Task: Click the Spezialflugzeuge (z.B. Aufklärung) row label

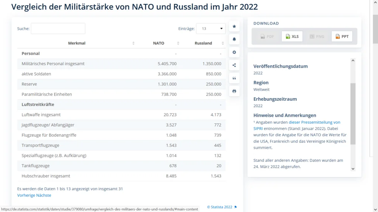Action: (x=54, y=156)
